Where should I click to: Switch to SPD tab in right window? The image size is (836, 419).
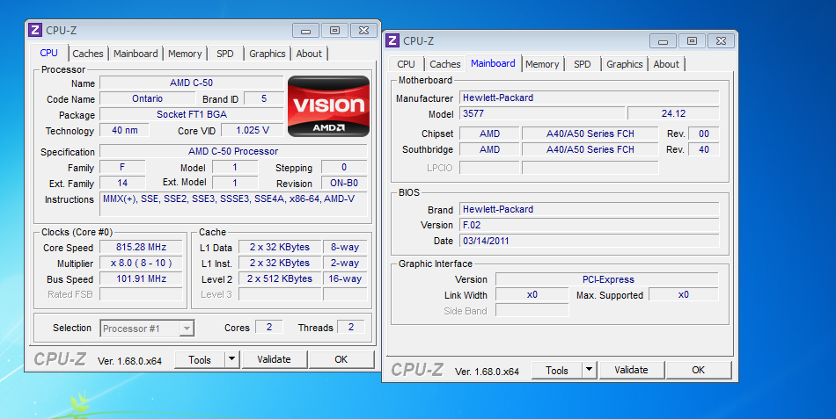point(583,64)
